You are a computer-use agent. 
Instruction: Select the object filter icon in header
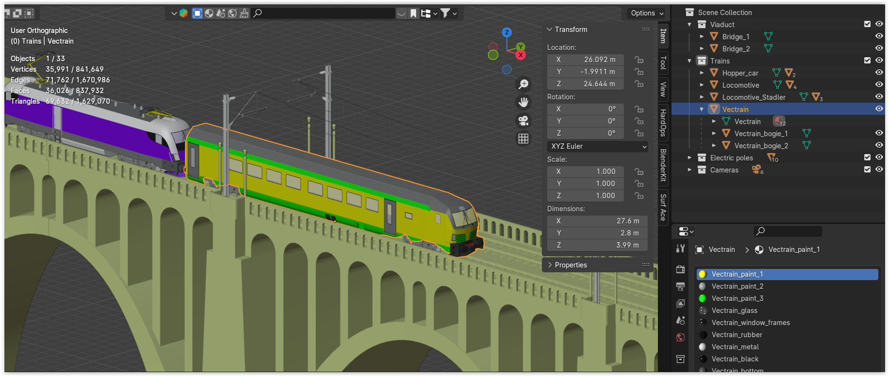pyautogui.click(x=197, y=13)
